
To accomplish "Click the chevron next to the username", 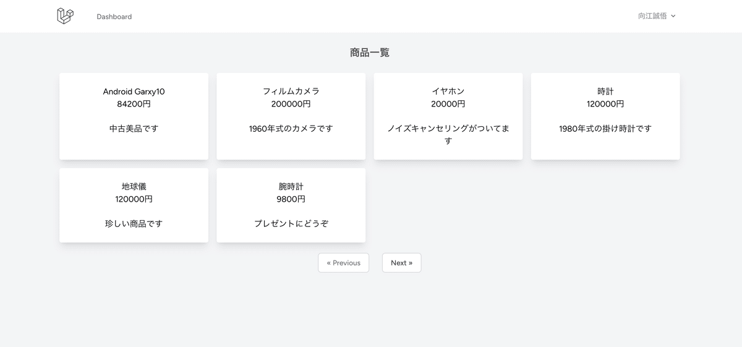I will tap(673, 16).
